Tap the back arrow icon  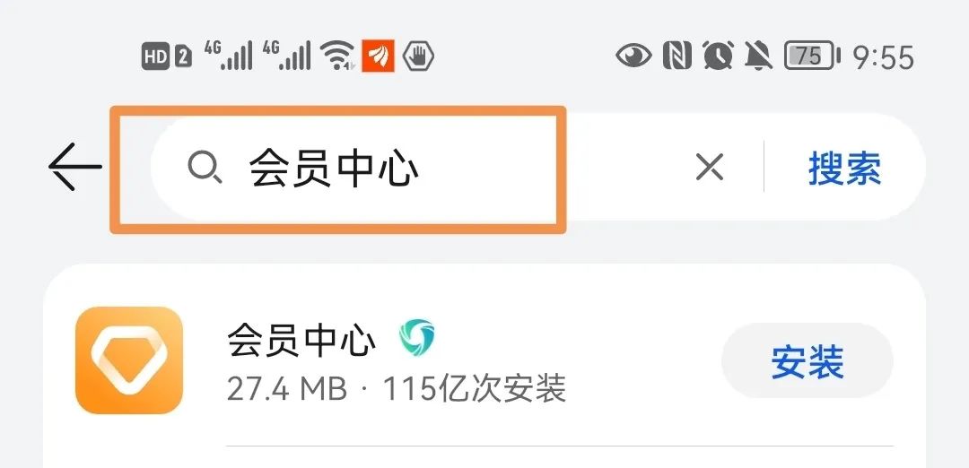click(x=74, y=167)
